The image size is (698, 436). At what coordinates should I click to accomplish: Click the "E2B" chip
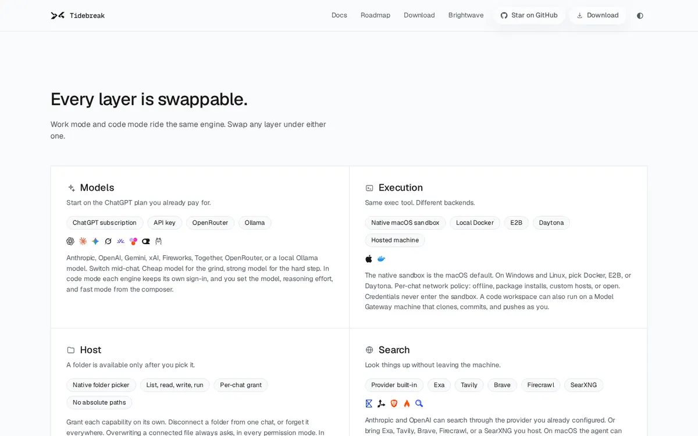click(x=517, y=223)
